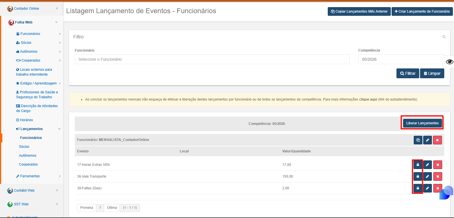Viewport: 454px width, 218px height.
Task: Release lock on 36-Vale Transporte entry
Action: 418,176
